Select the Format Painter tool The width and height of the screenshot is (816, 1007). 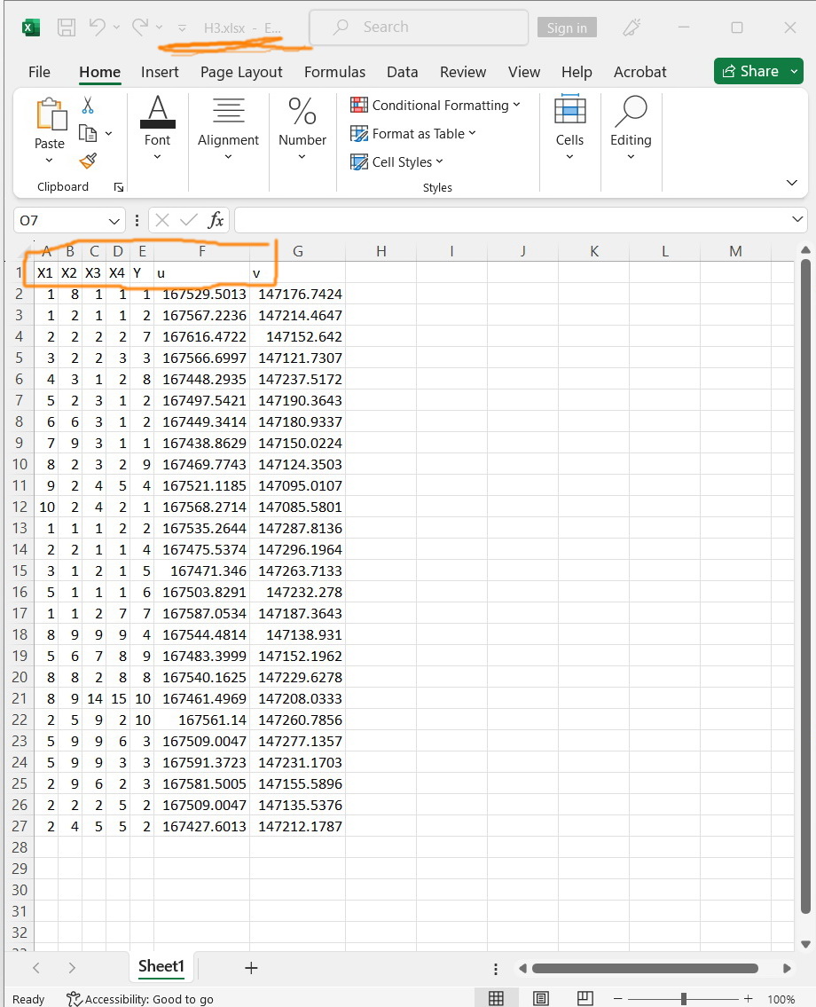[x=86, y=161]
